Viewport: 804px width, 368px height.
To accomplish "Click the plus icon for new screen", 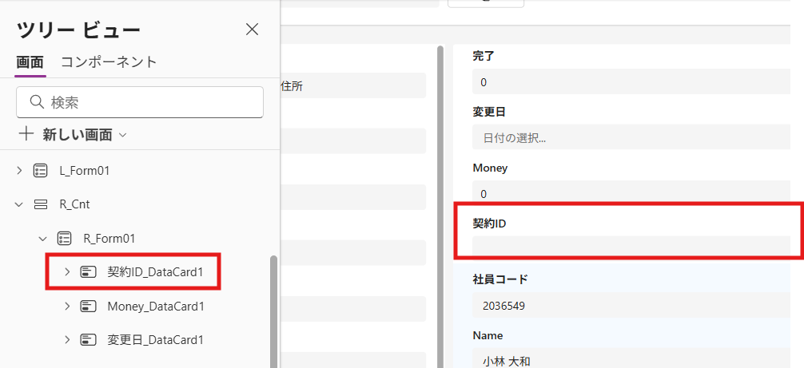I will pyautogui.click(x=26, y=134).
